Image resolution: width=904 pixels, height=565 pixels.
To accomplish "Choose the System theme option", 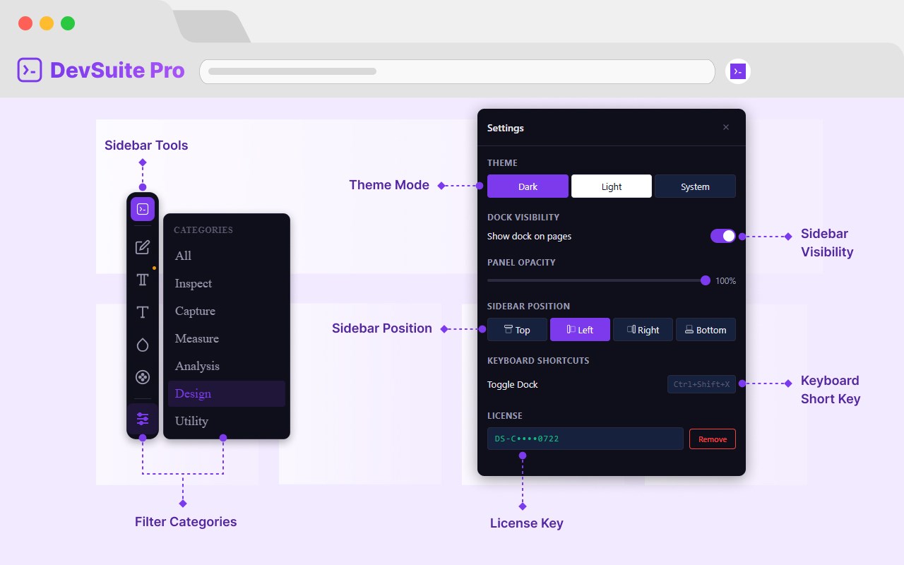I will coord(695,186).
